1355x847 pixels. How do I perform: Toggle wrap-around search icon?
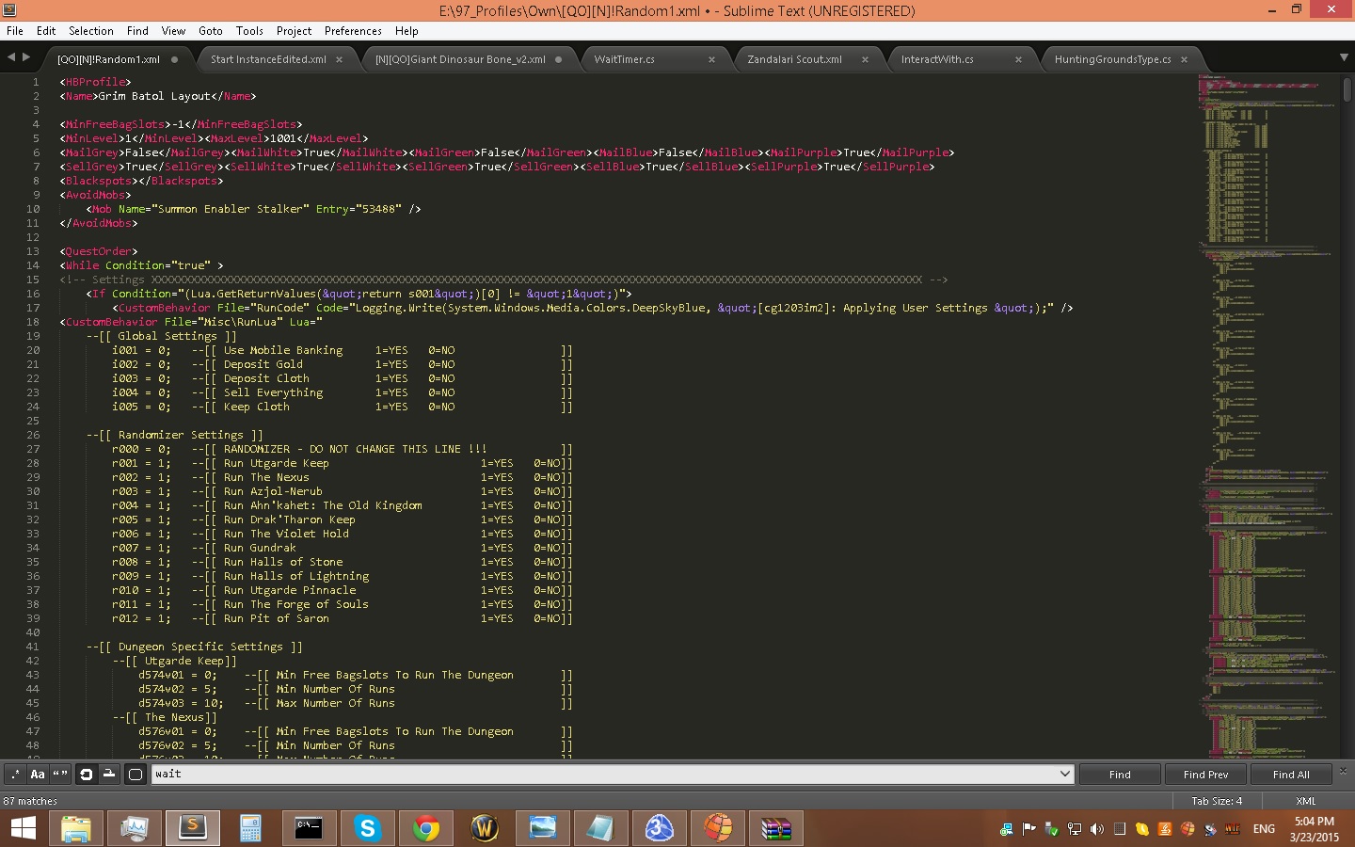point(86,774)
